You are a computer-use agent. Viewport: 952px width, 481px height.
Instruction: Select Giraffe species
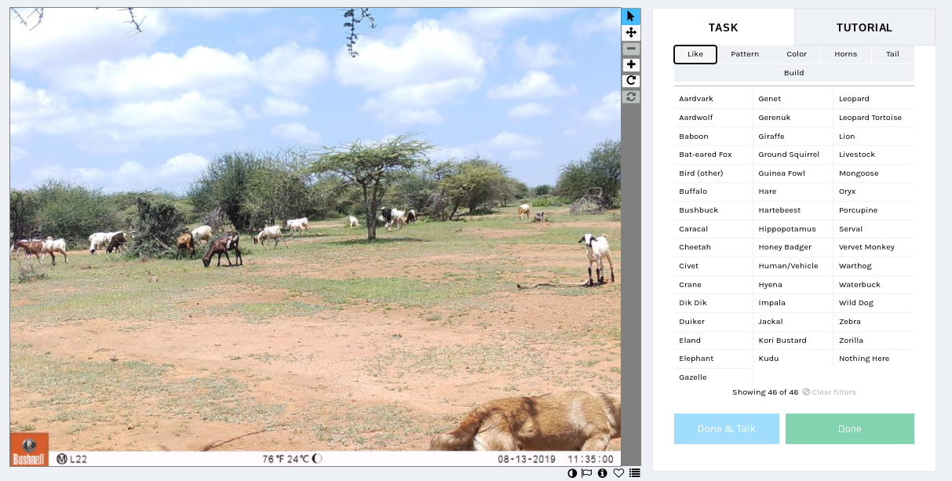click(x=793, y=137)
